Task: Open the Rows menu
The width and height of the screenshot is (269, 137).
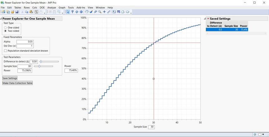Action: coord(27,7)
